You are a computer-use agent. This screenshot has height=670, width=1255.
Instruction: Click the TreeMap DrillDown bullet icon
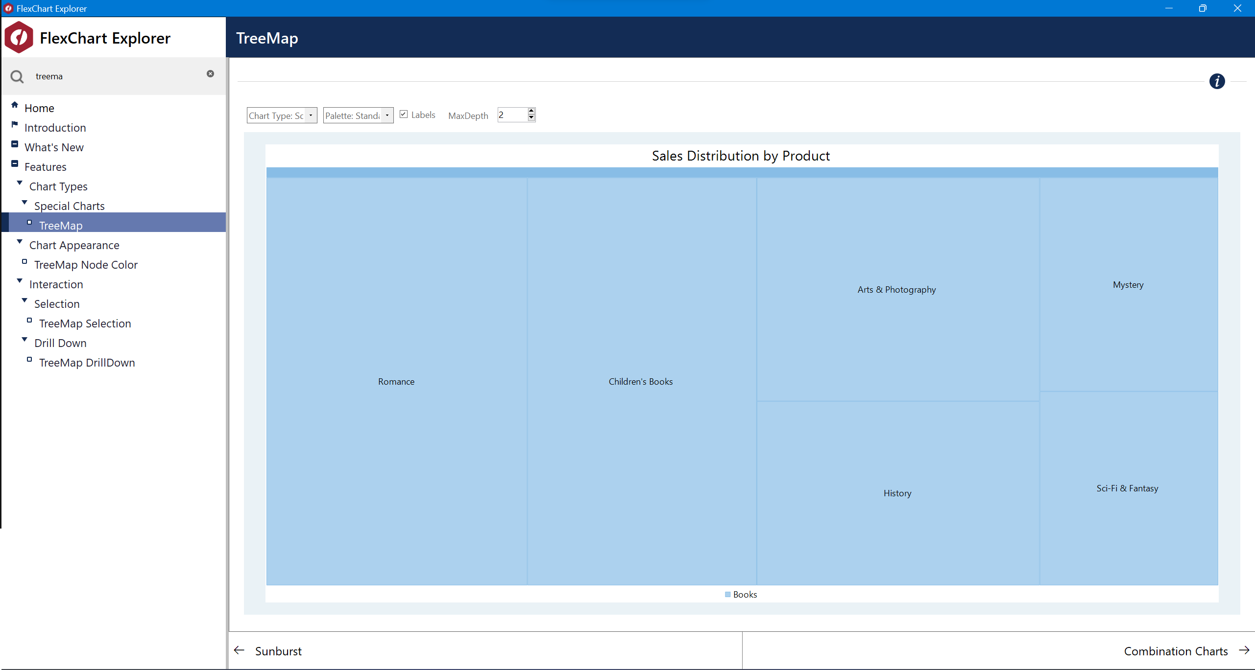click(x=29, y=359)
